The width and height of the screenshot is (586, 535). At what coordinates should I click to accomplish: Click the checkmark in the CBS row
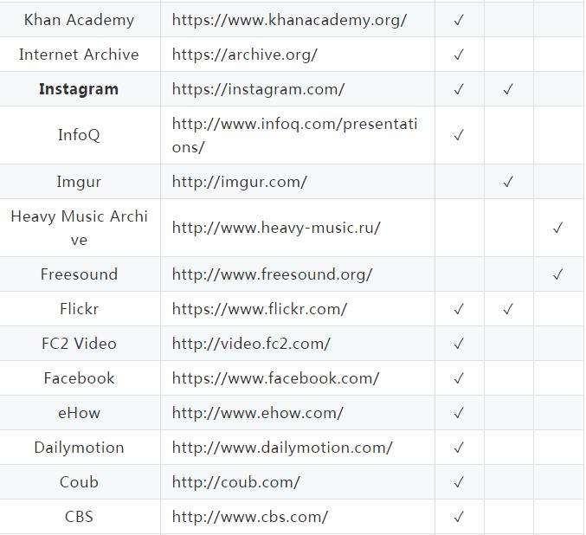[x=459, y=517]
